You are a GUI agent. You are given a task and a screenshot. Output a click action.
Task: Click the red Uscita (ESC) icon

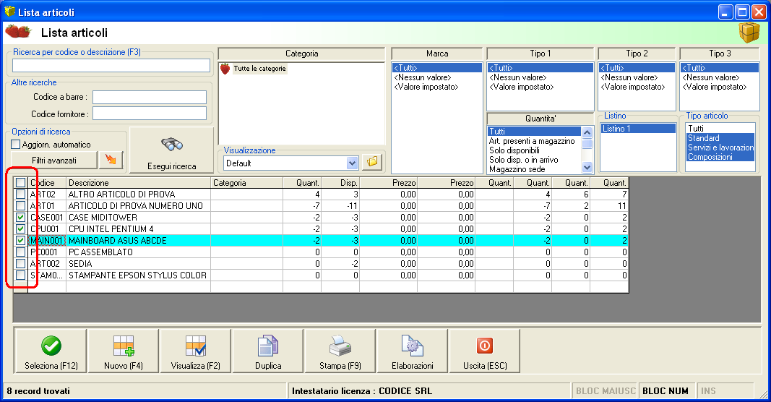[485, 346]
